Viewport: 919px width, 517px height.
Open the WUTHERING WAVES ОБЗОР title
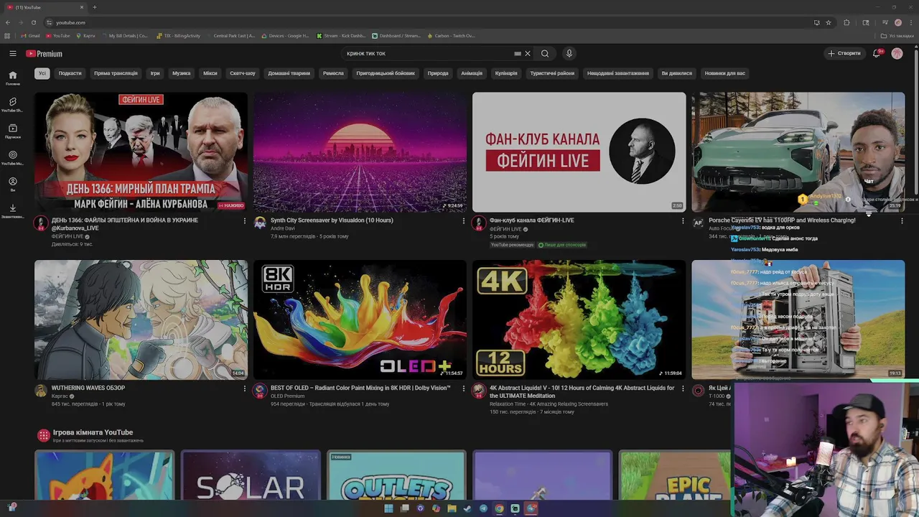click(88, 388)
